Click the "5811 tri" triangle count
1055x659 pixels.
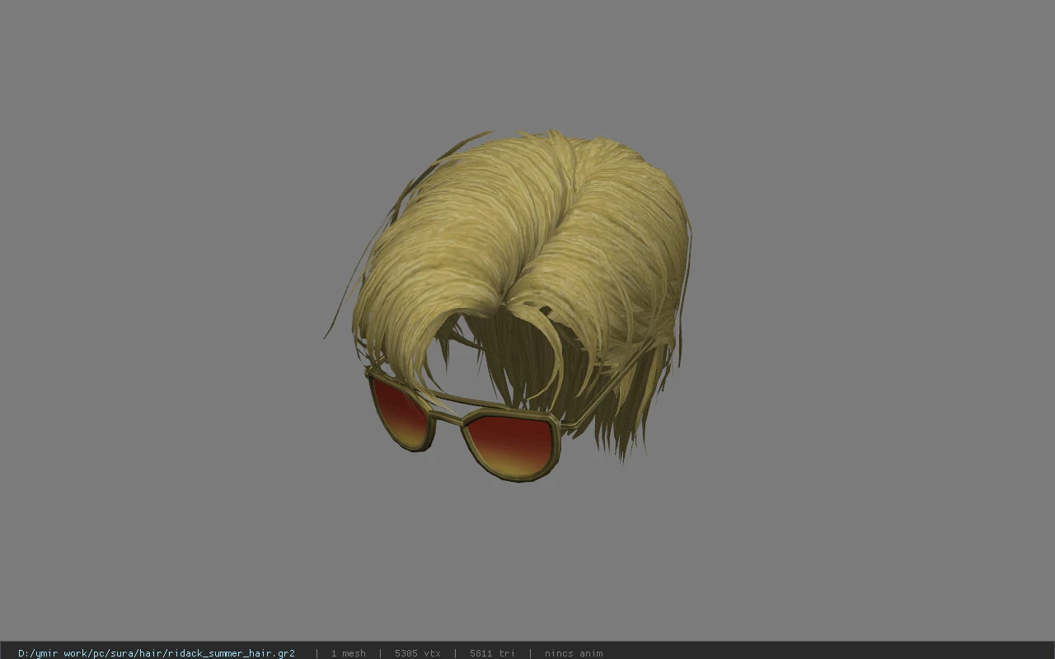click(492, 653)
